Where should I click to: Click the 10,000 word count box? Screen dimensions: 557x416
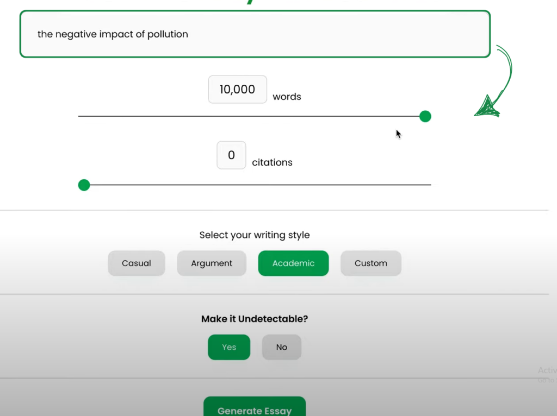point(237,90)
